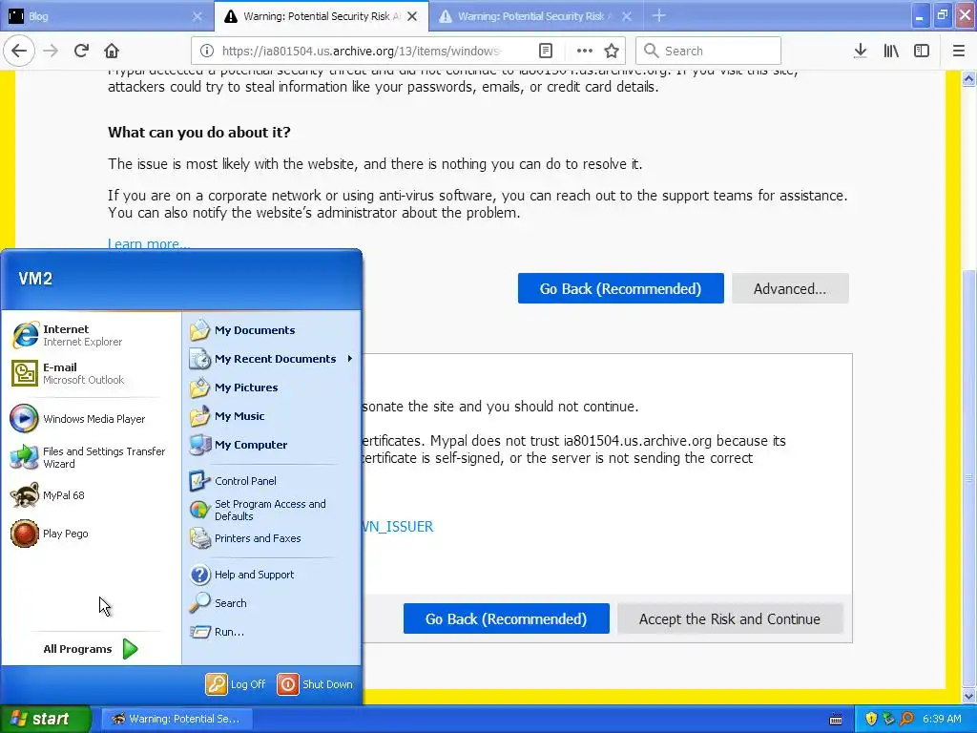Launch Internet Explorer from Start menu

tap(91, 335)
